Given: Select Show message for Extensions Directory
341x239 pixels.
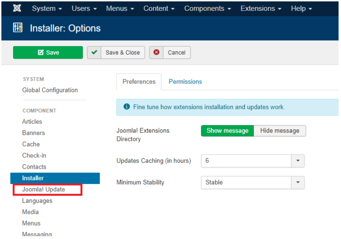Looking at the screenshot, I should (x=227, y=130).
